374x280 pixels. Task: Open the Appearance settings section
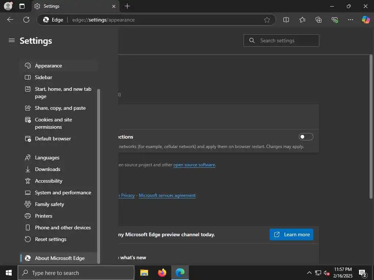[x=59, y=66]
